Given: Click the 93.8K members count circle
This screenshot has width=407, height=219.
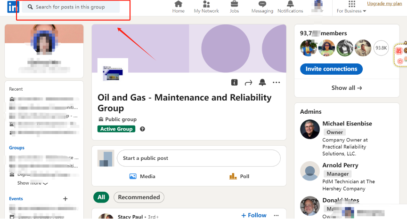Looking at the screenshot, I should coord(381,48).
